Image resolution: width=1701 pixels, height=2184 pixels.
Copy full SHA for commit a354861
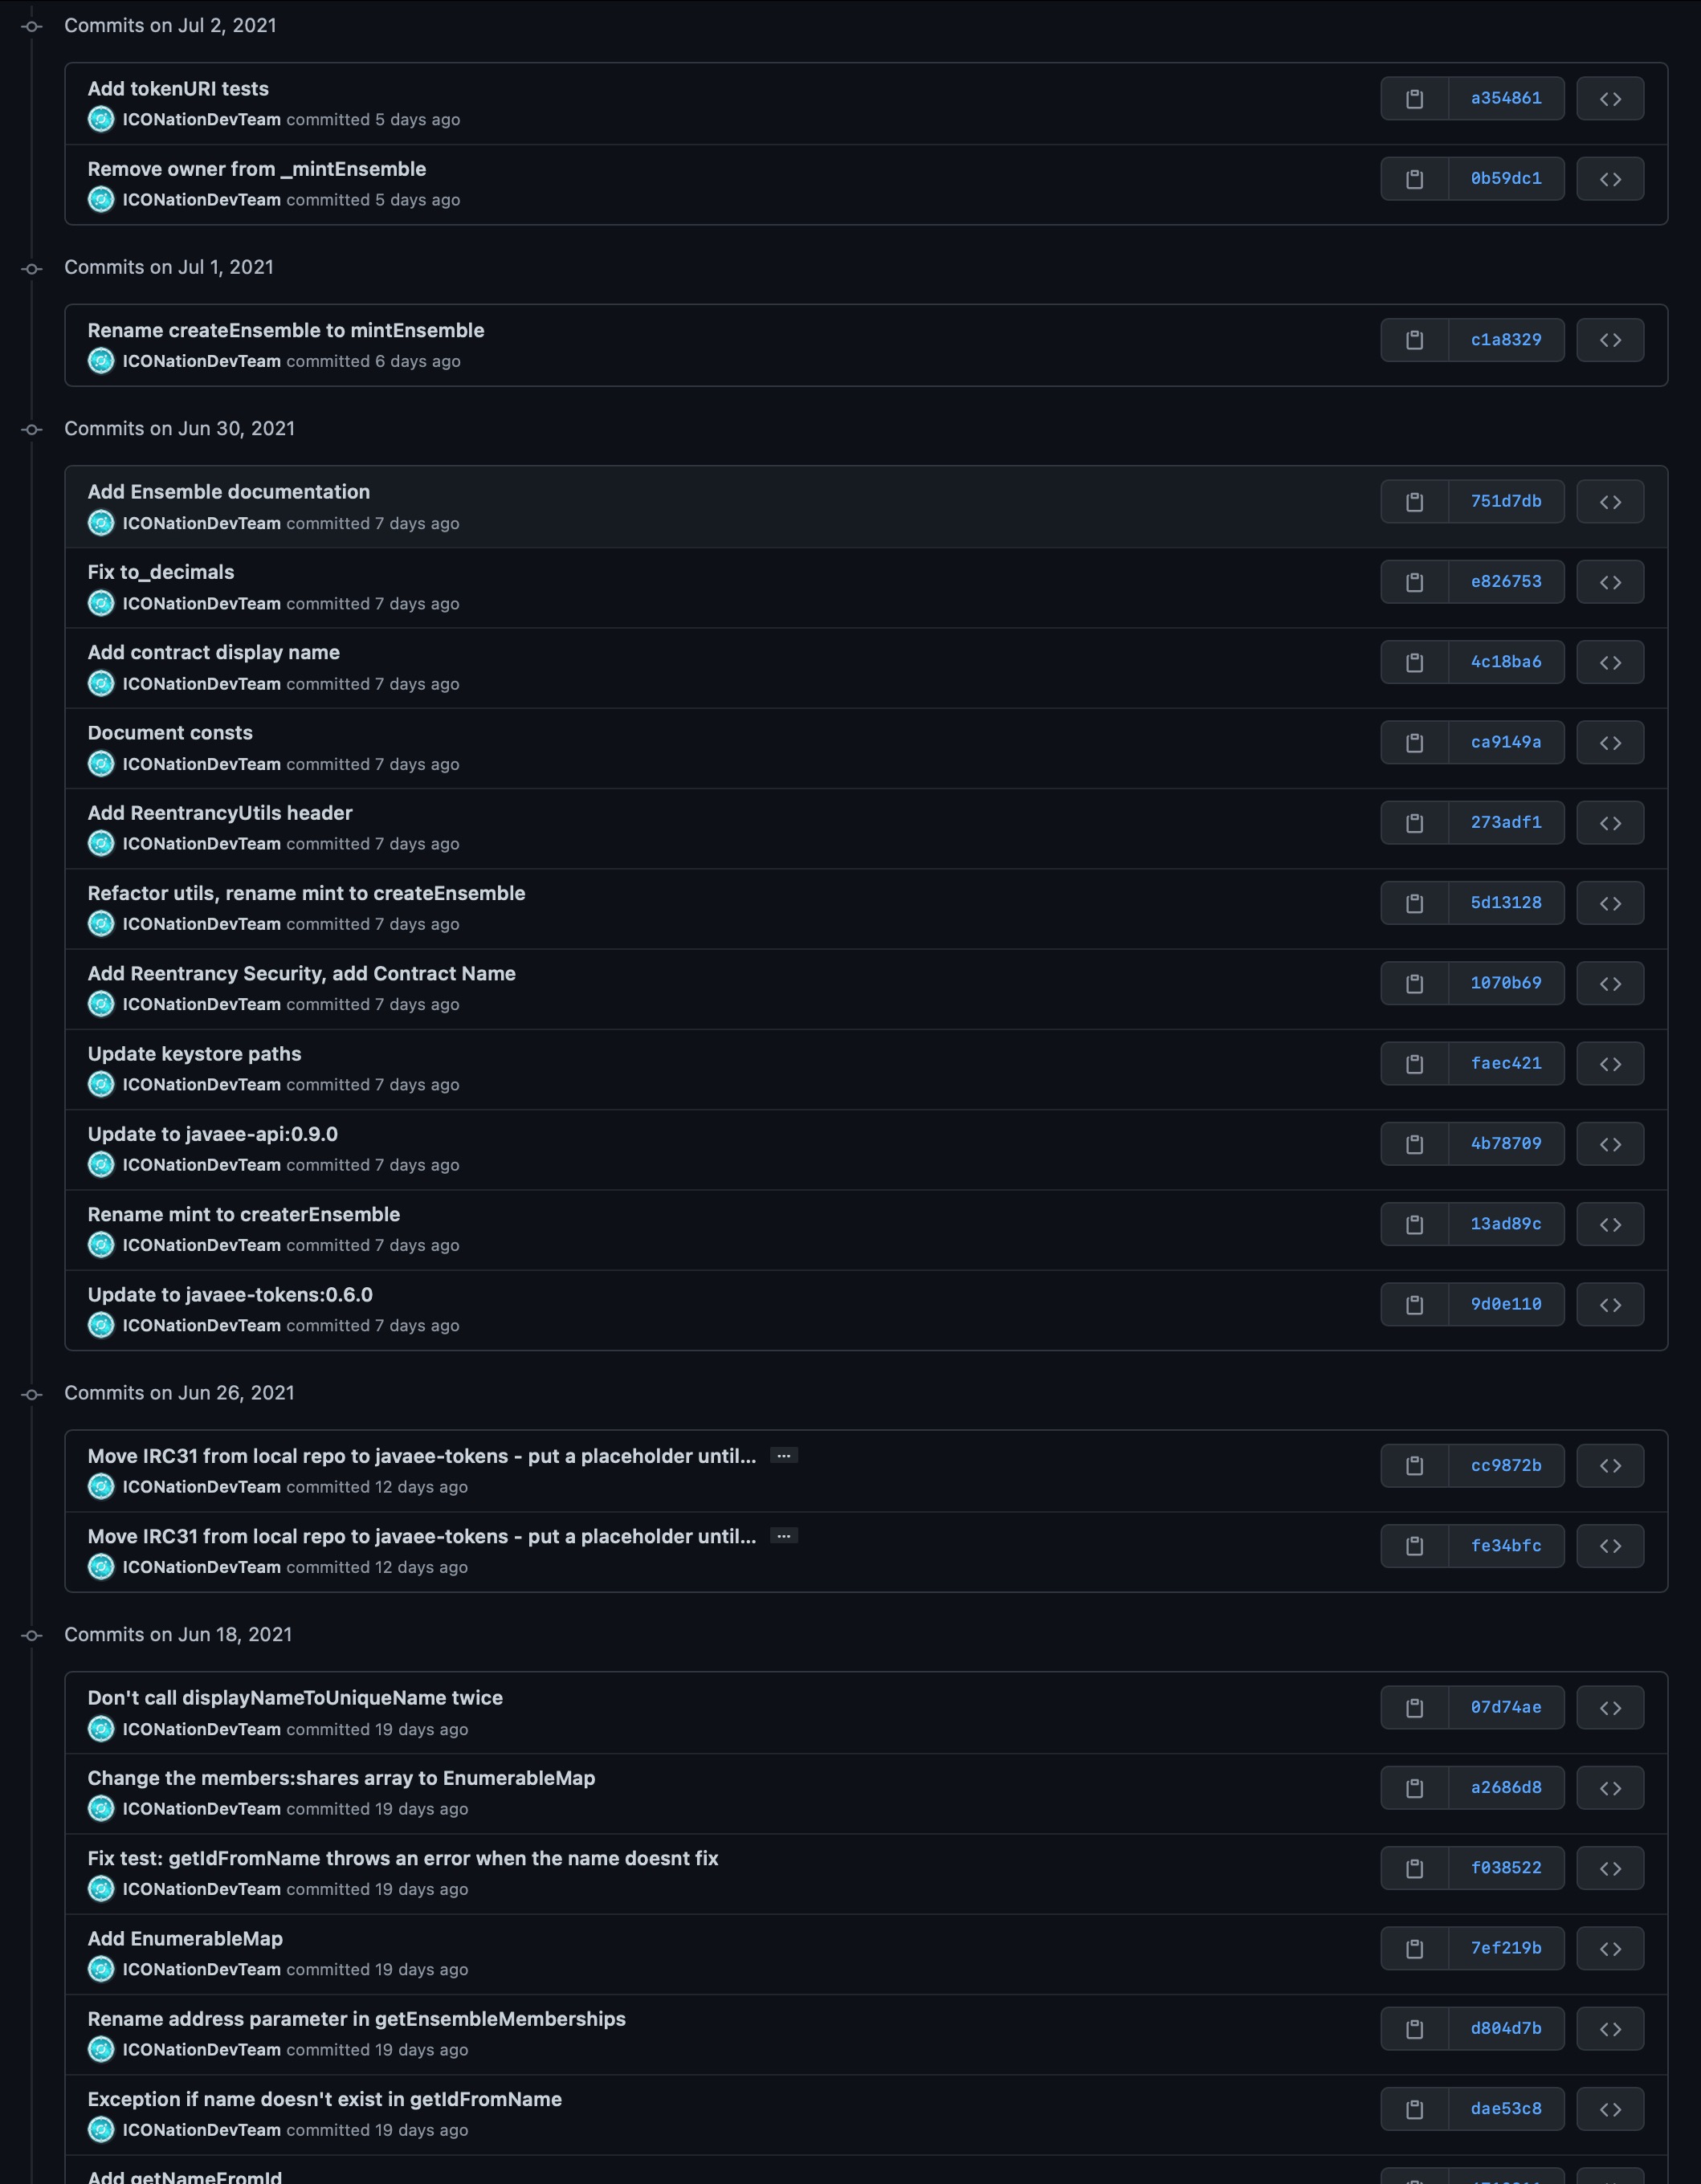coord(1414,99)
